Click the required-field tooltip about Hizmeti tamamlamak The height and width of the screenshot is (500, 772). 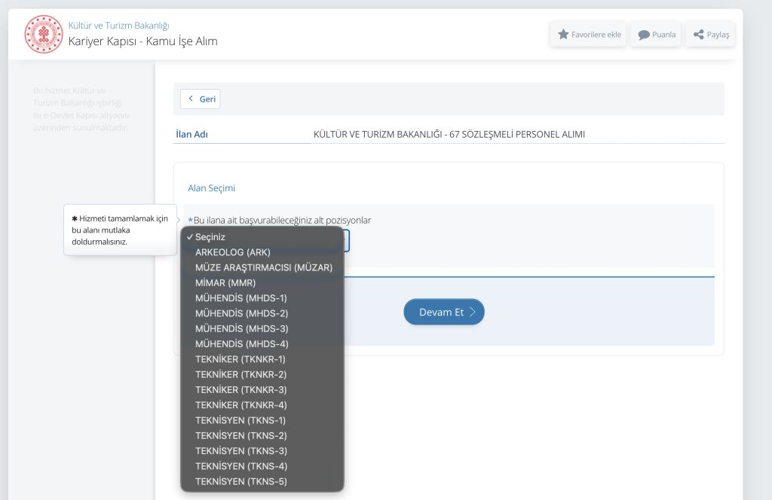click(120, 230)
